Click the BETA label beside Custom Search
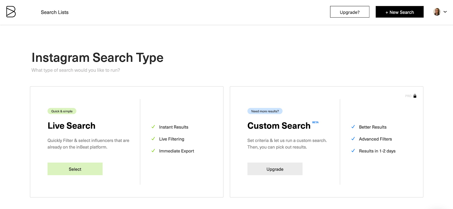This screenshot has width=453, height=209. point(315,122)
